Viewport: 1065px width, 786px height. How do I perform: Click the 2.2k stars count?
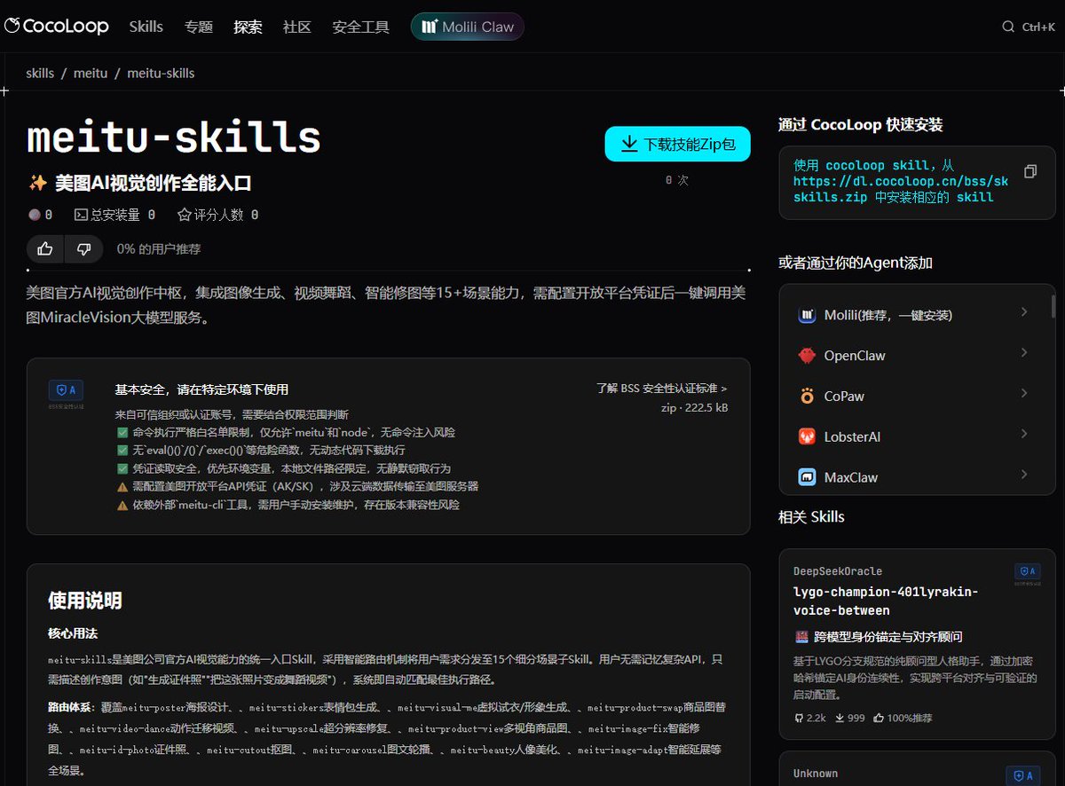[x=810, y=718]
